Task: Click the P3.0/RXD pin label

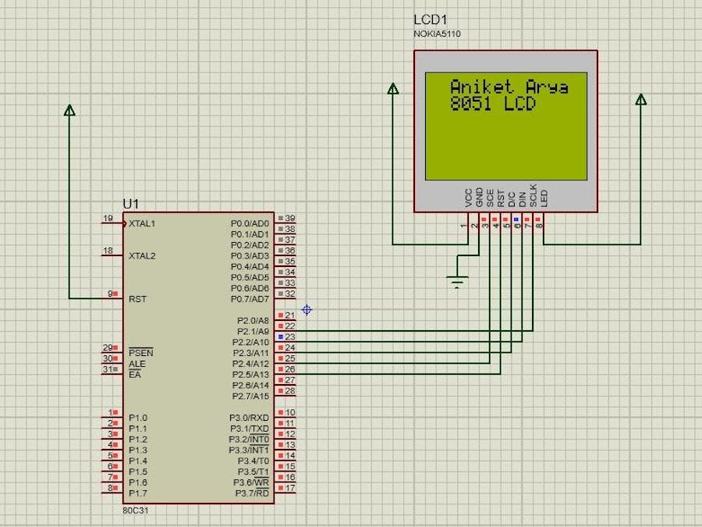Action: click(250, 418)
